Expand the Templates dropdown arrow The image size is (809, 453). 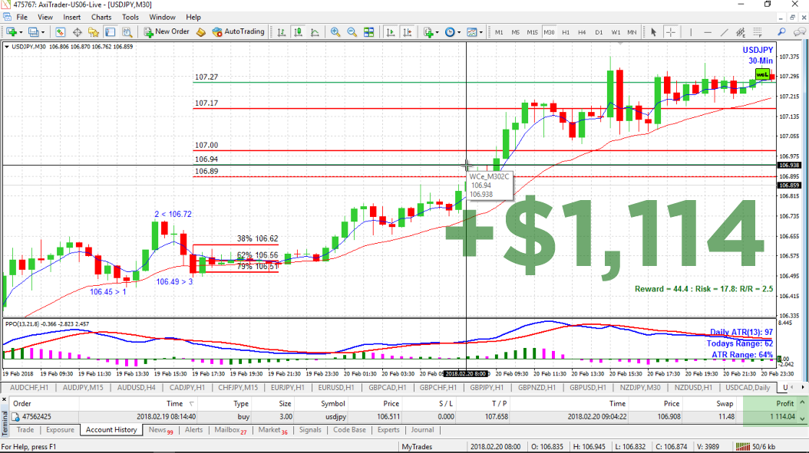click(x=480, y=32)
